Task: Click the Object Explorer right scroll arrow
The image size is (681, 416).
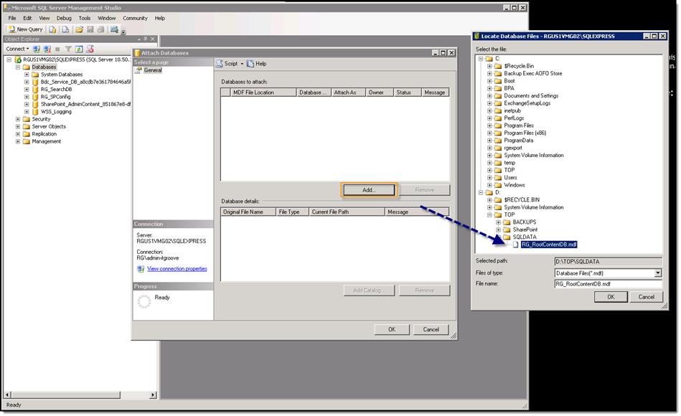Action: pos(152,394)
